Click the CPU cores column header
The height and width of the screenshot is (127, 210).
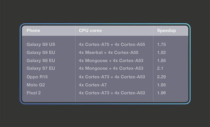click(x=90, y=31)
